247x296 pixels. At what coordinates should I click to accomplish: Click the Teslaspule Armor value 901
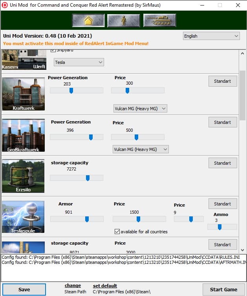pyautogui.click(x=68, y=212)
